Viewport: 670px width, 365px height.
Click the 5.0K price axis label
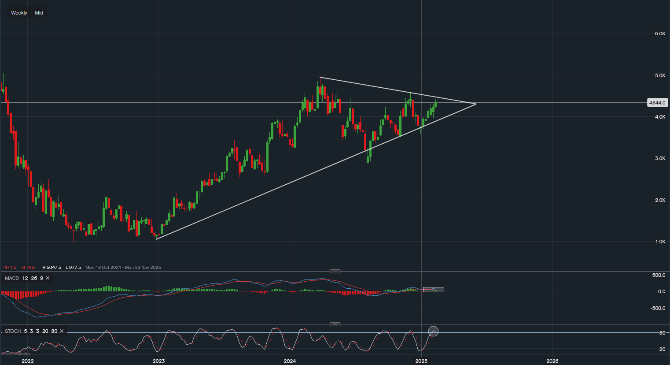pos(659,75)
